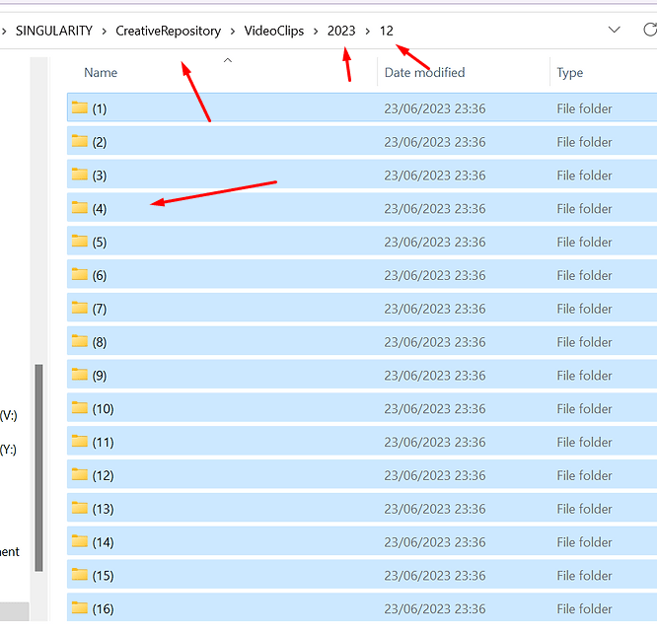The width and height of the screenshot is (657, 633).
Task: Click the folder icon of (10)
Action: pyautogui.click(x=79, y=408)
